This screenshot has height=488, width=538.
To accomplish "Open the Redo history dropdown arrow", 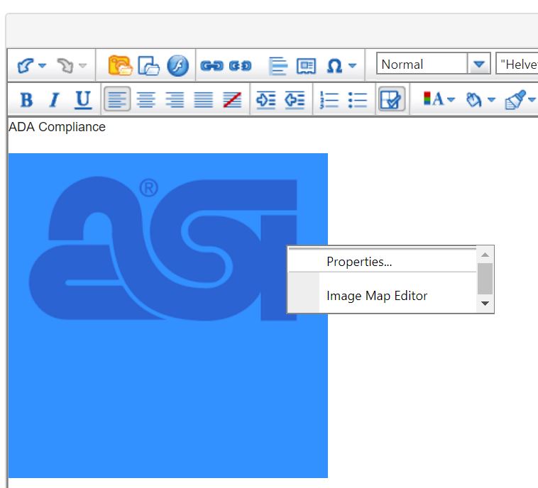I will [x=82, y=65].
